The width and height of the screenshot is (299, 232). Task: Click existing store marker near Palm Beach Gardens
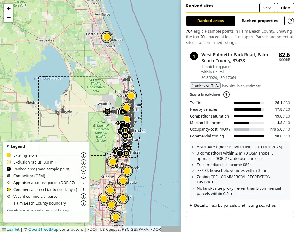click(x=131, y=95)
